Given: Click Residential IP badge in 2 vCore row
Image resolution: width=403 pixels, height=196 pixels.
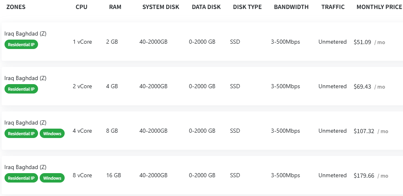Looking at the screenshot, I should (x=21, y=89).
